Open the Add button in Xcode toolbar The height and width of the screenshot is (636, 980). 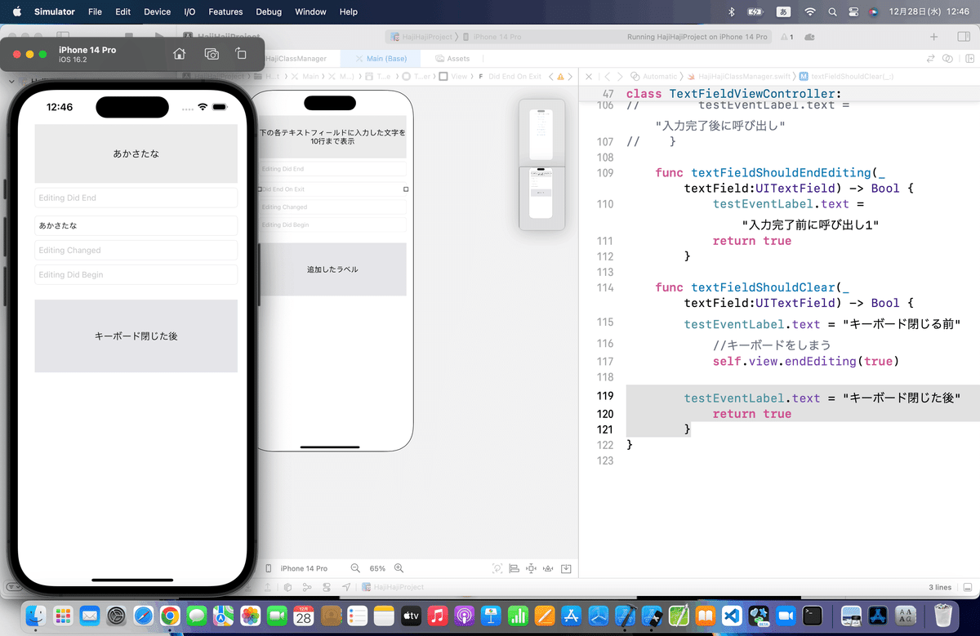click(934, 37)
